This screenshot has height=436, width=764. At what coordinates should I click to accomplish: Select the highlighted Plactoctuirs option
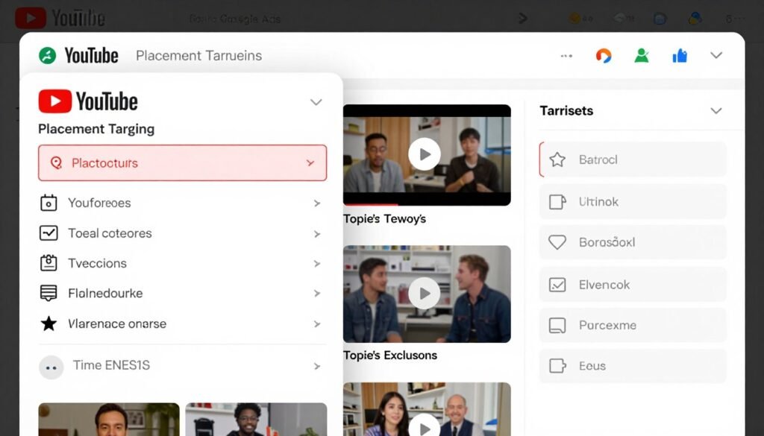[x=182, y=163]
